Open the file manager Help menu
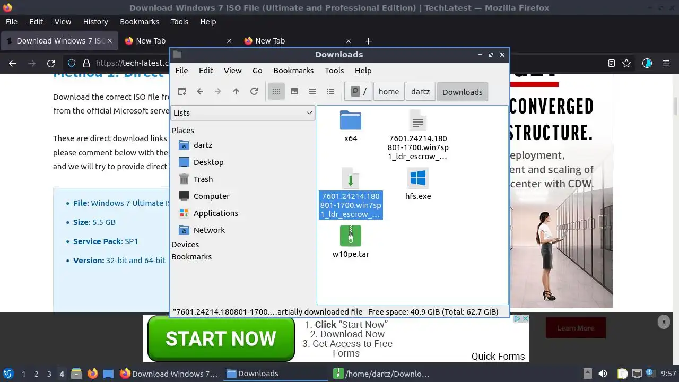The height and width of the screenshot is (382, 679). tap(363, 70)
